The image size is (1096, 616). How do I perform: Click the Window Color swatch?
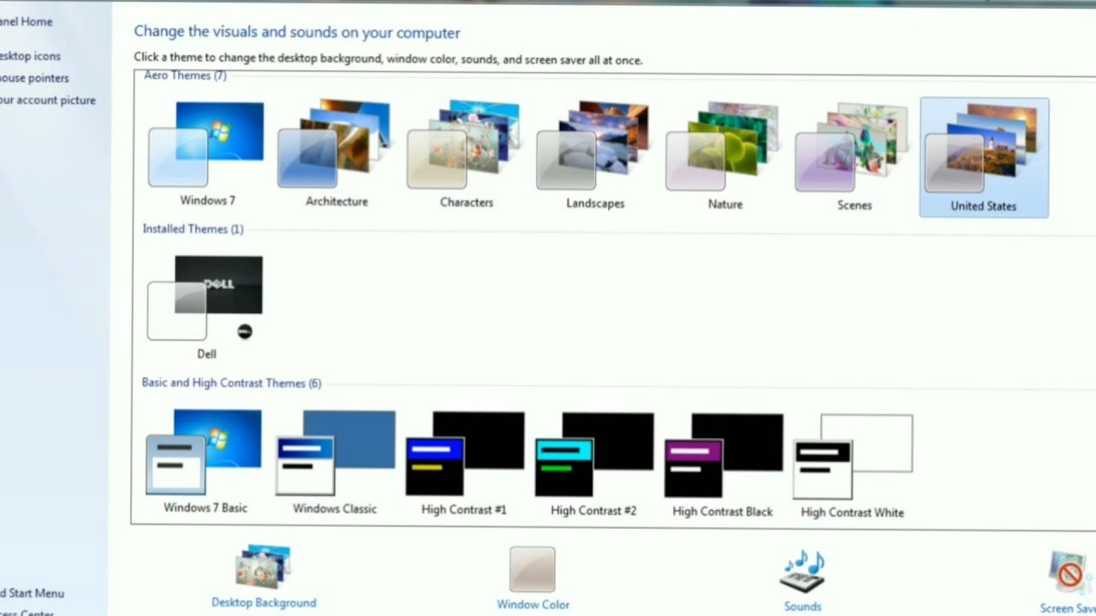pyautogui.click(x=533, y=570)
